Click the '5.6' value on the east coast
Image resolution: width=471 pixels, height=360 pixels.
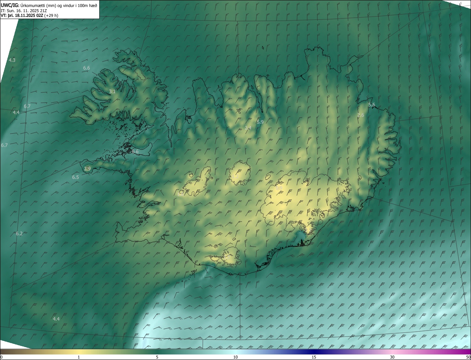coord(372,105)
